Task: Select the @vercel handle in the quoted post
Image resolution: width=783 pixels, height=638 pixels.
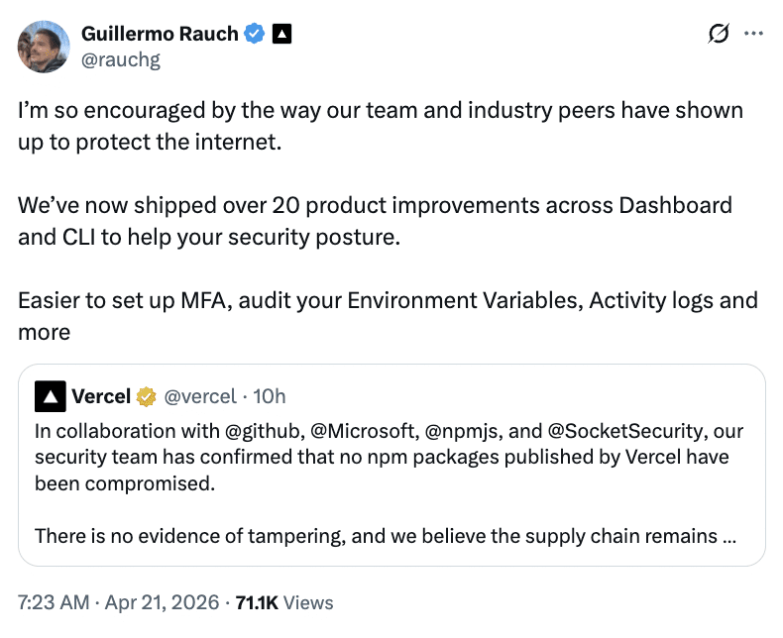Action: coord(199,396)
